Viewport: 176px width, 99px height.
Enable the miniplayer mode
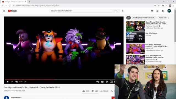coord(111,82)
